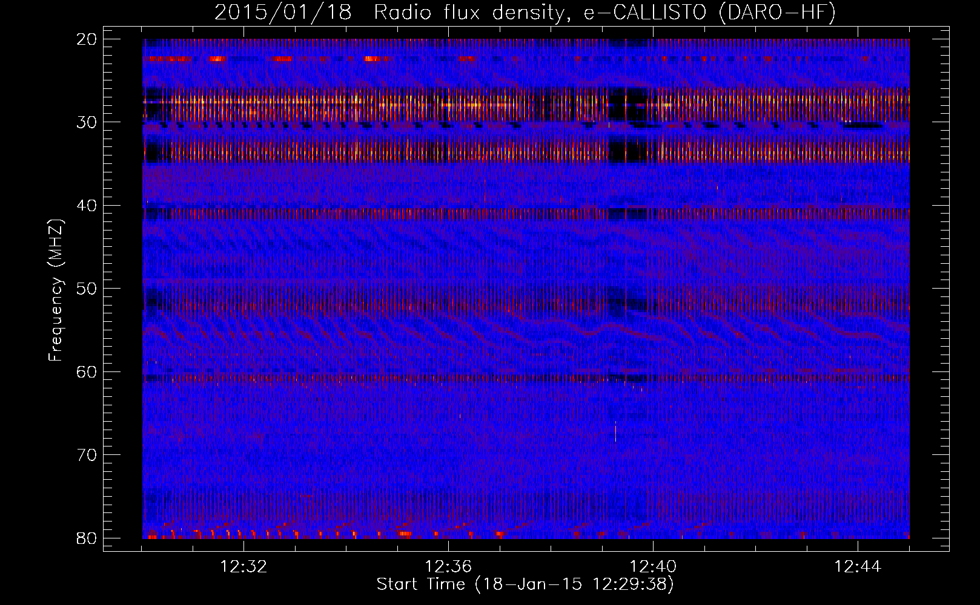The width and height of the screenshot is (980, 605).
Task: Click the "Frequency (MHZ)" axis label
Action: pos(55,290)
